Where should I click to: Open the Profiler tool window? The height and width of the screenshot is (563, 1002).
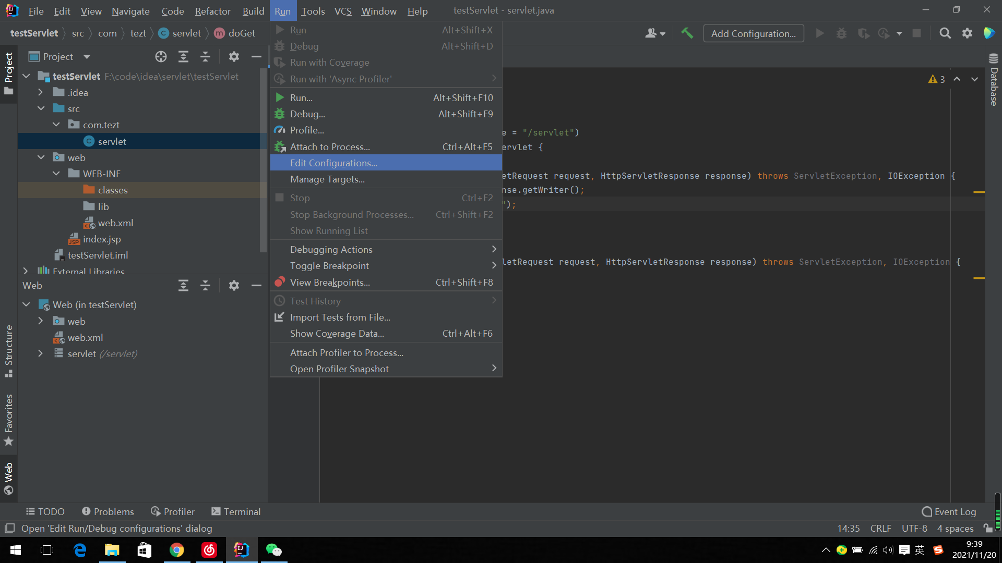(173, 511)
